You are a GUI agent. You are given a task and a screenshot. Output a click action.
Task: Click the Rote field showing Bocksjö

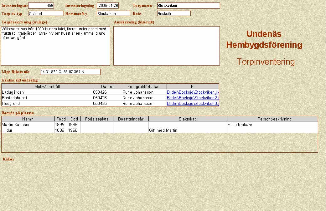click(173, 13)
